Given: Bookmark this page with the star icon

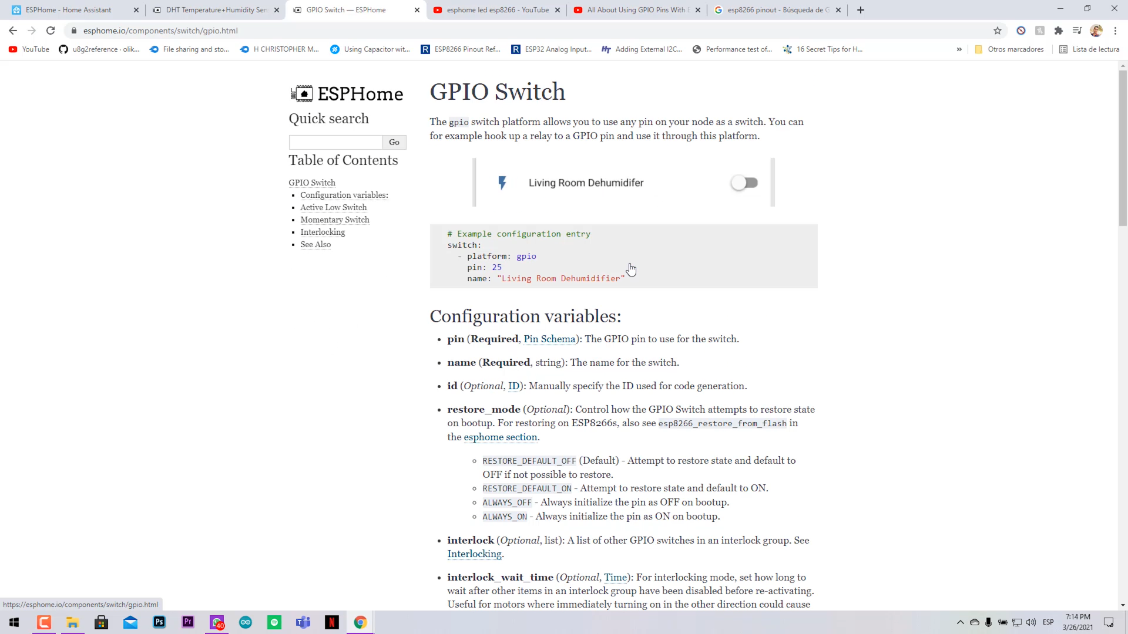Looking at the screenshot, I should click(x=998, y=31).
